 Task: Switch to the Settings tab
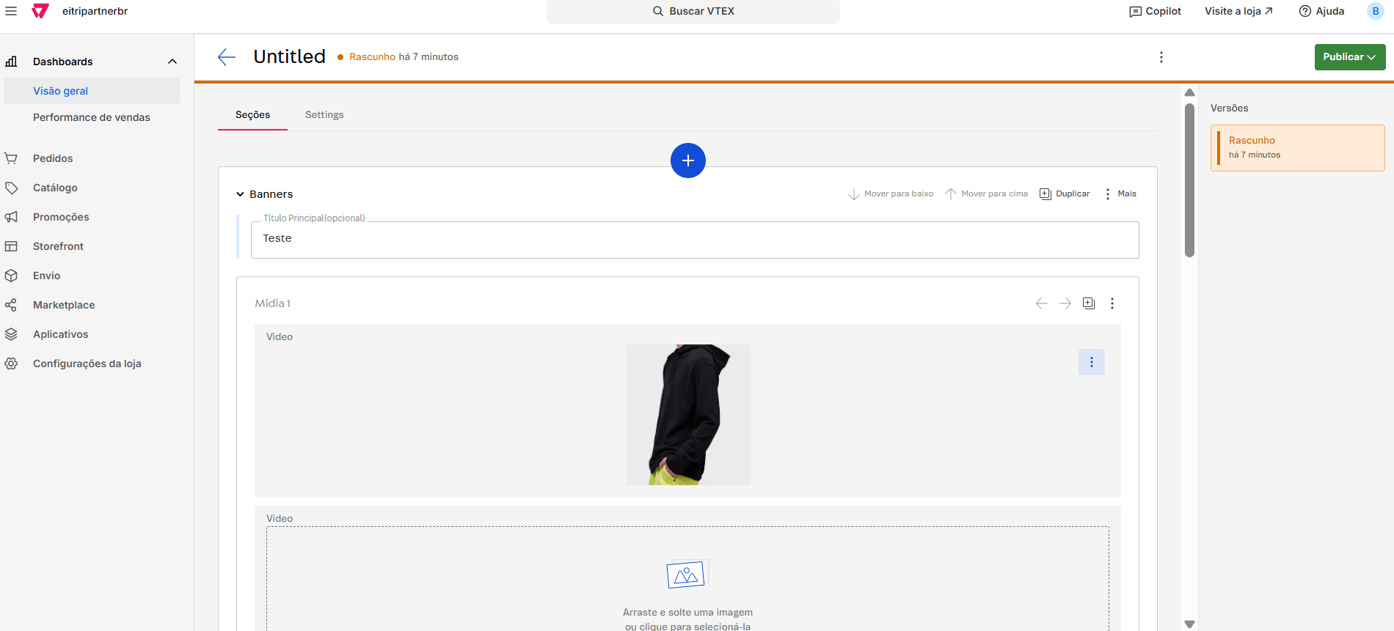click(x=324, y=115)
